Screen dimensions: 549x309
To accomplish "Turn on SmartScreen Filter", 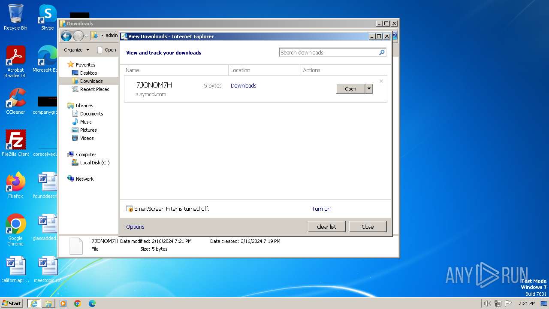I will click(321, 209).
